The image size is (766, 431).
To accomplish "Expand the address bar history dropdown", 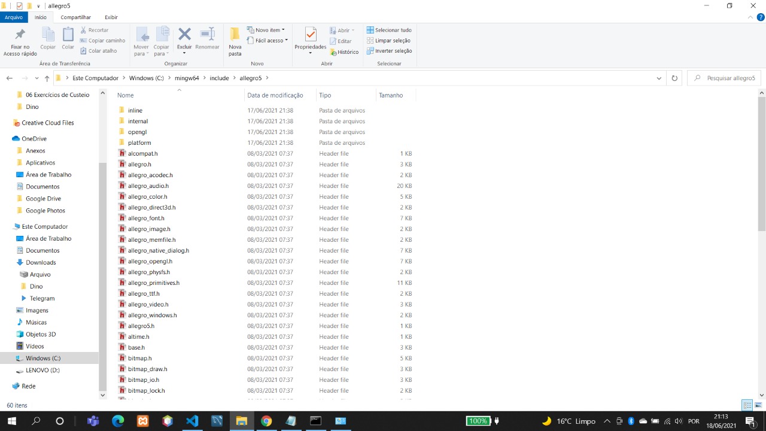I will (659, 78).
